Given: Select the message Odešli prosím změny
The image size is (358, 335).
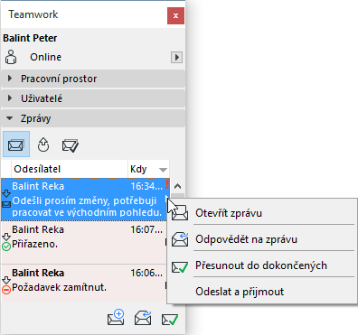Looking at the screenshot, I should [x=85, y=200].
